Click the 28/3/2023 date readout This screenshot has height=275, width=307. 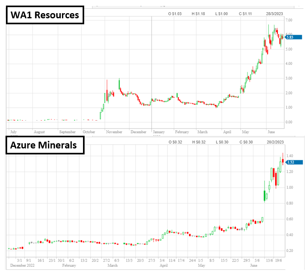(274, 14)
